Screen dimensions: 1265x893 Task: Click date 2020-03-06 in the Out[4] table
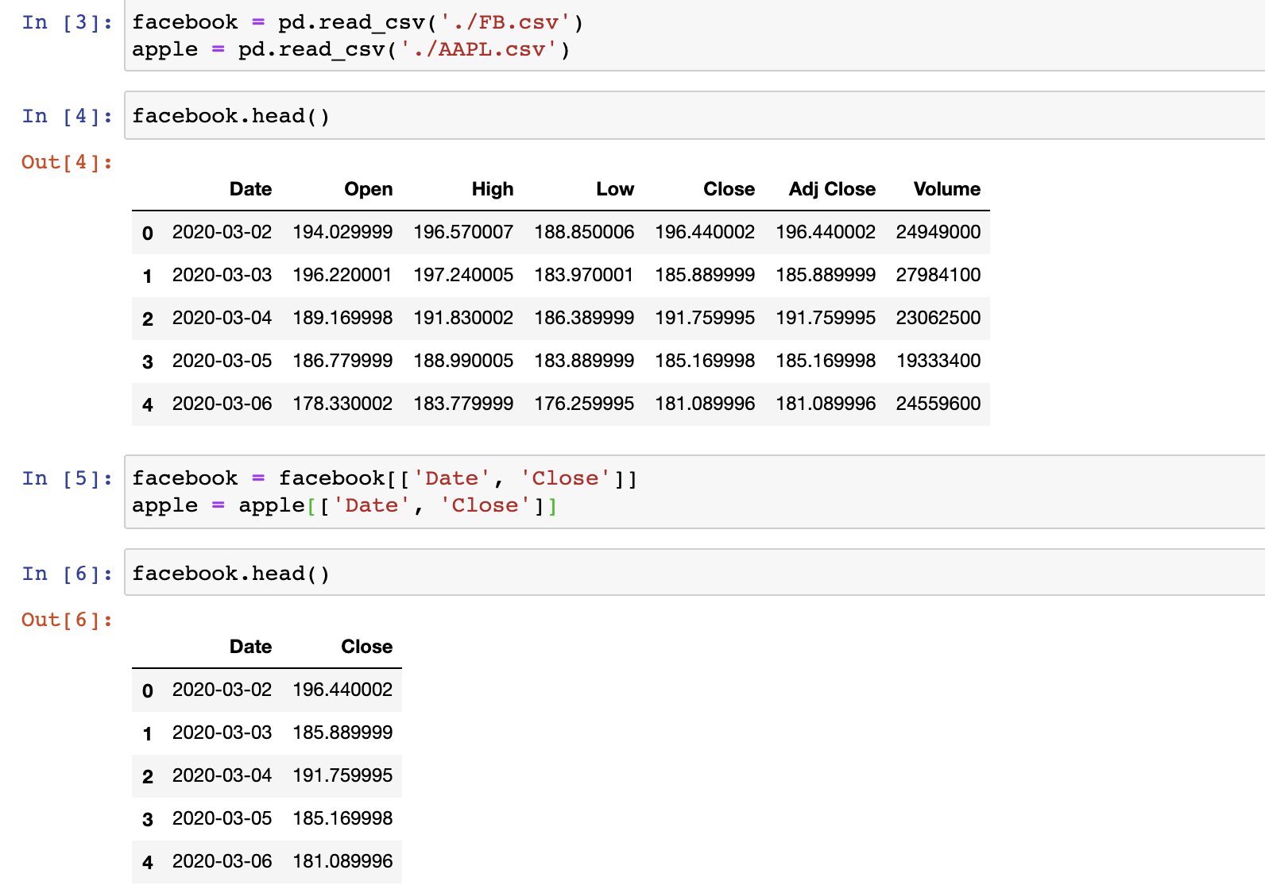click(x=222, y=404)
